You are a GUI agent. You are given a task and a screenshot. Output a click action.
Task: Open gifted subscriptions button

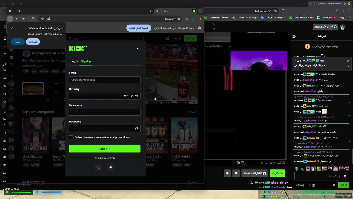point(255,173)
